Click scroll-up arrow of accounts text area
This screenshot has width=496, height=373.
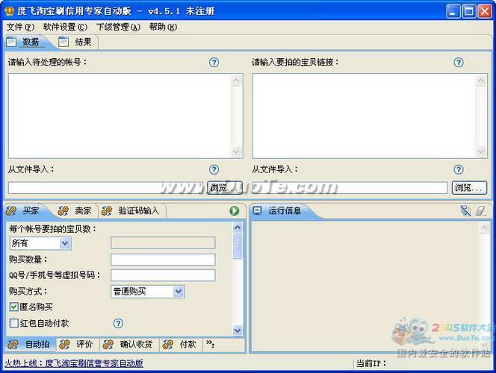236,81
